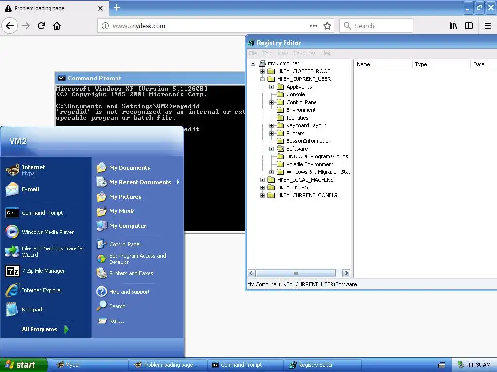Expand HKEY_USERS registry key
497x372 pixels.
click(x=262, y=187)
